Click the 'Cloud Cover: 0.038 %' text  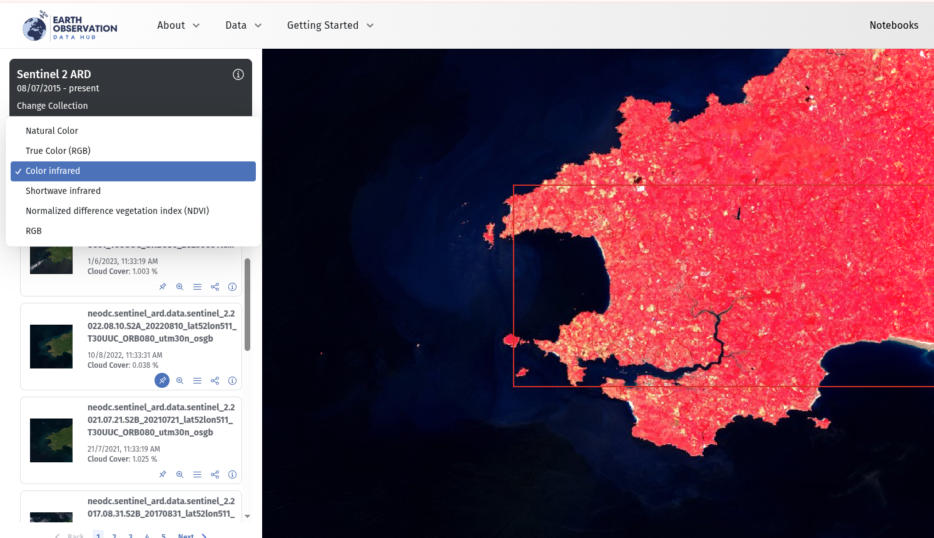coord(123,365)
